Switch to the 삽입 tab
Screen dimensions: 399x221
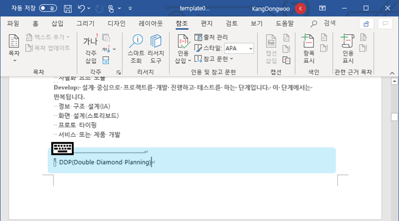(57, 24)
